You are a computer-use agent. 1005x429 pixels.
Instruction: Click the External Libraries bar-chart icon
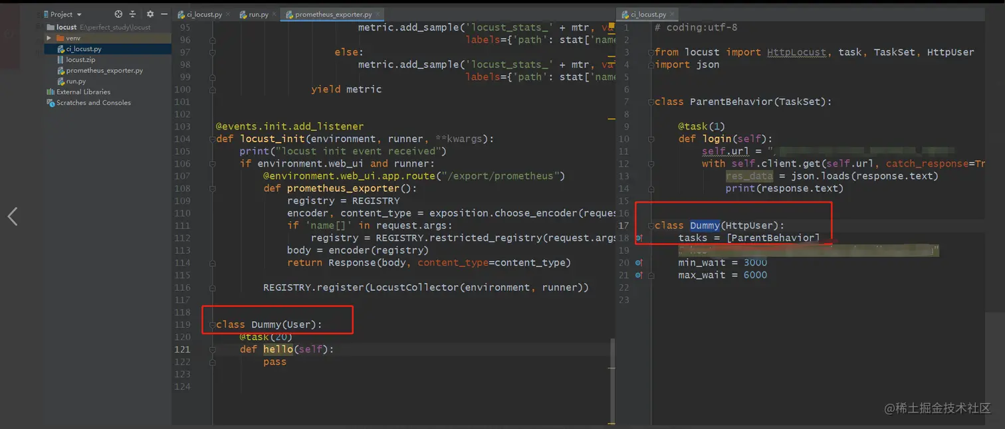tap(51, 92)
